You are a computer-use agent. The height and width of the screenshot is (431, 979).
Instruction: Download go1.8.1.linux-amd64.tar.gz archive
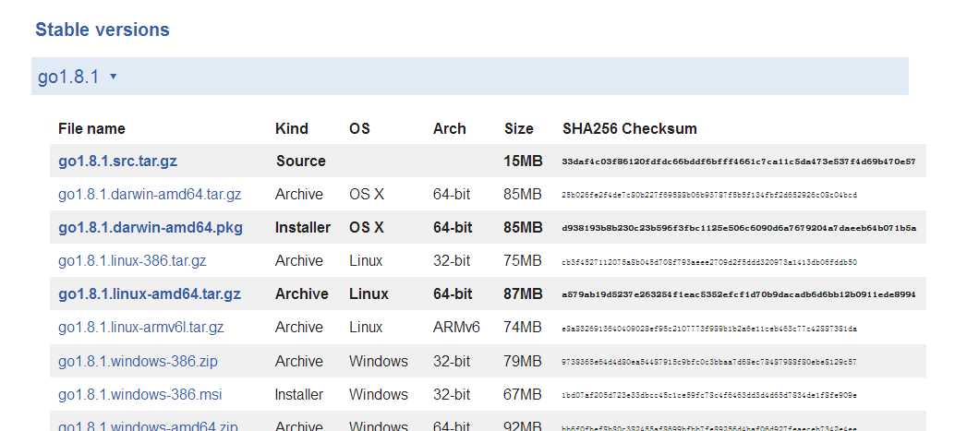click(x=149, y=294)
